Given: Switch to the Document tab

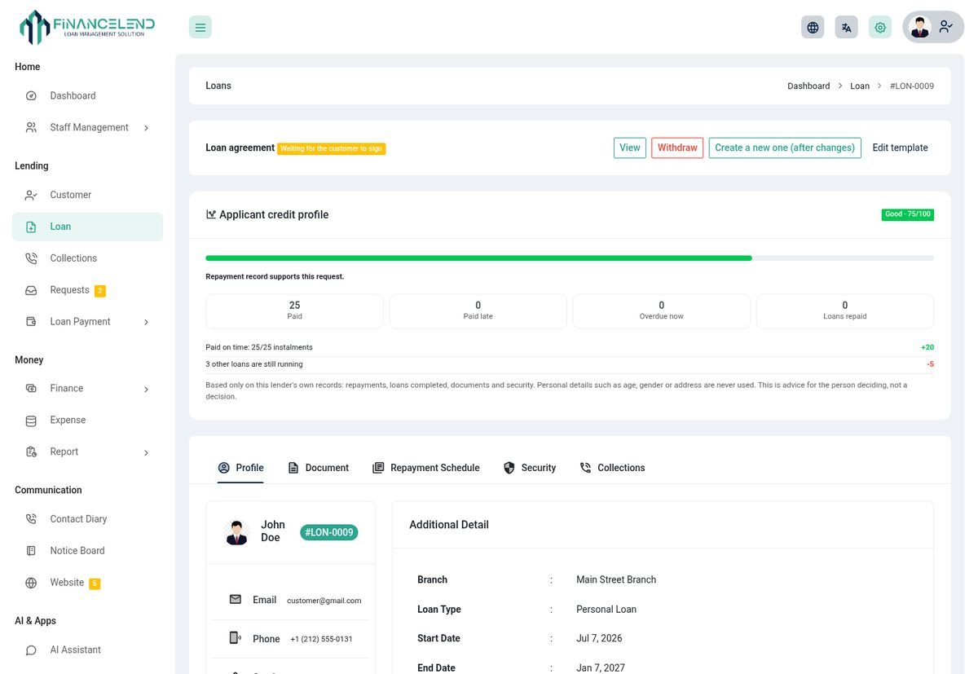Looking at the screenshot, I should tap(318, 468).
